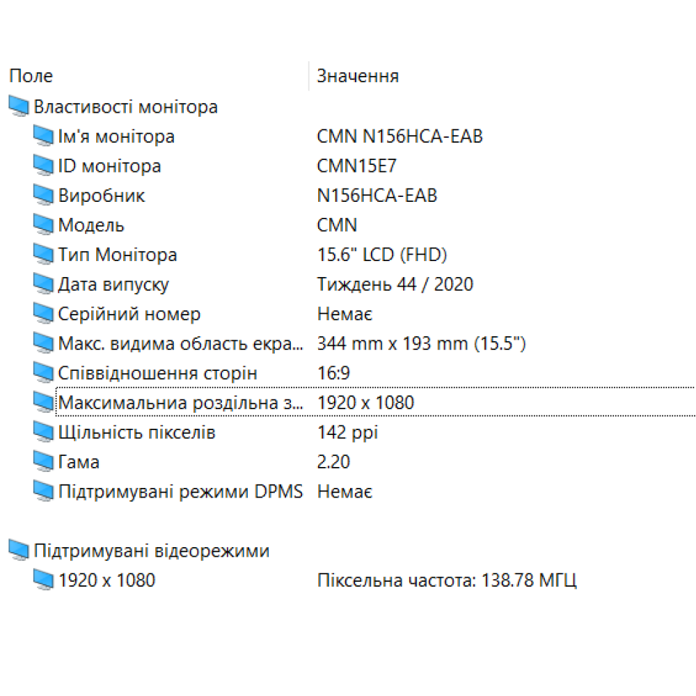
Task: Click the Поле column header
Action: point(31,76)
